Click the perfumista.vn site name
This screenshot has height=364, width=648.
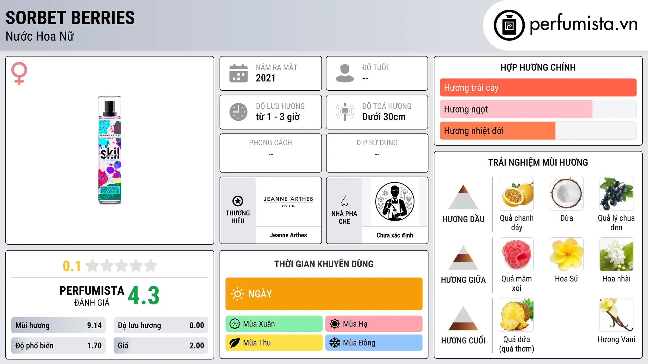(x=584, y=24)
